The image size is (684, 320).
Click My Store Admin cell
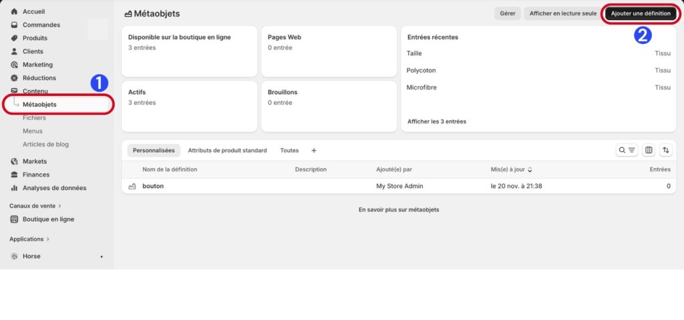point(399,187)
